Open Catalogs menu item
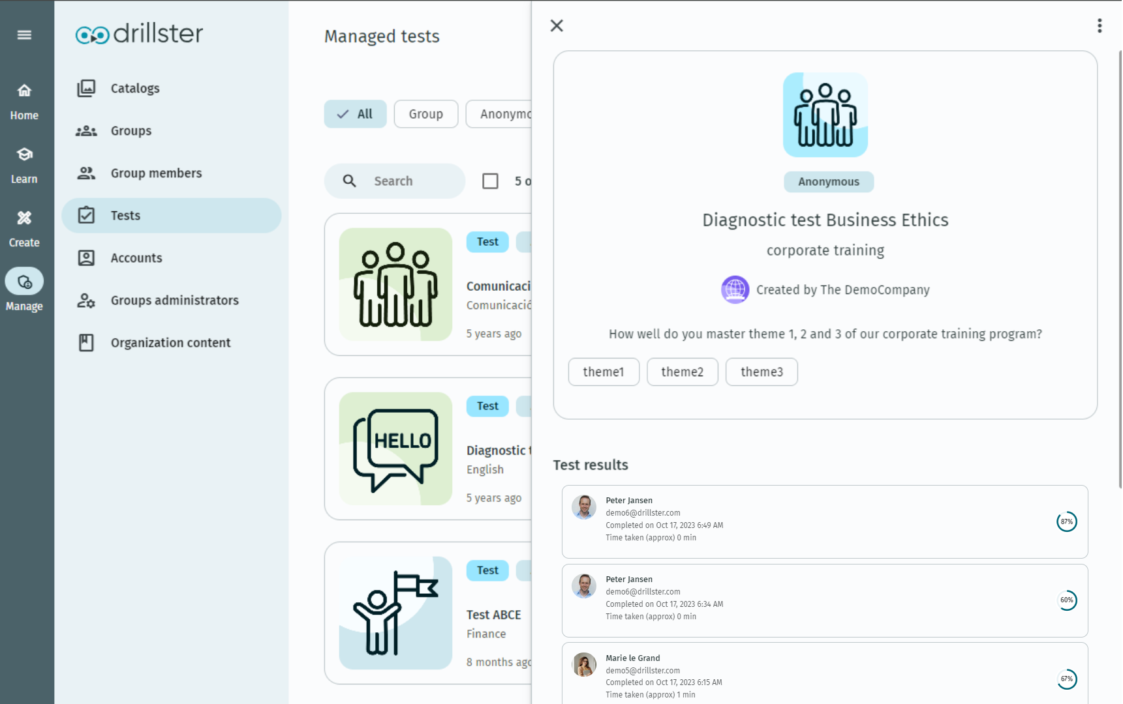This screenshot has width=1123, height=704. 171,88
